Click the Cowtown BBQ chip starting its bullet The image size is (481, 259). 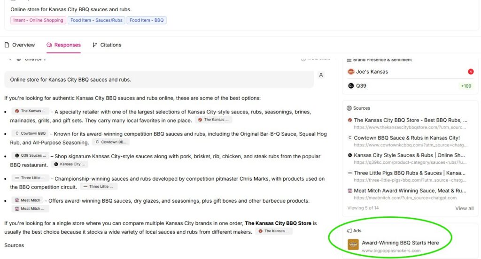click(x=30, y=133)
